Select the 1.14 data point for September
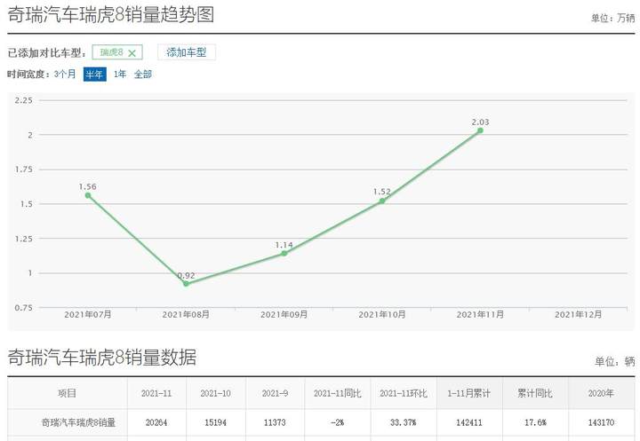640x441 pixels. pos(284,253)
